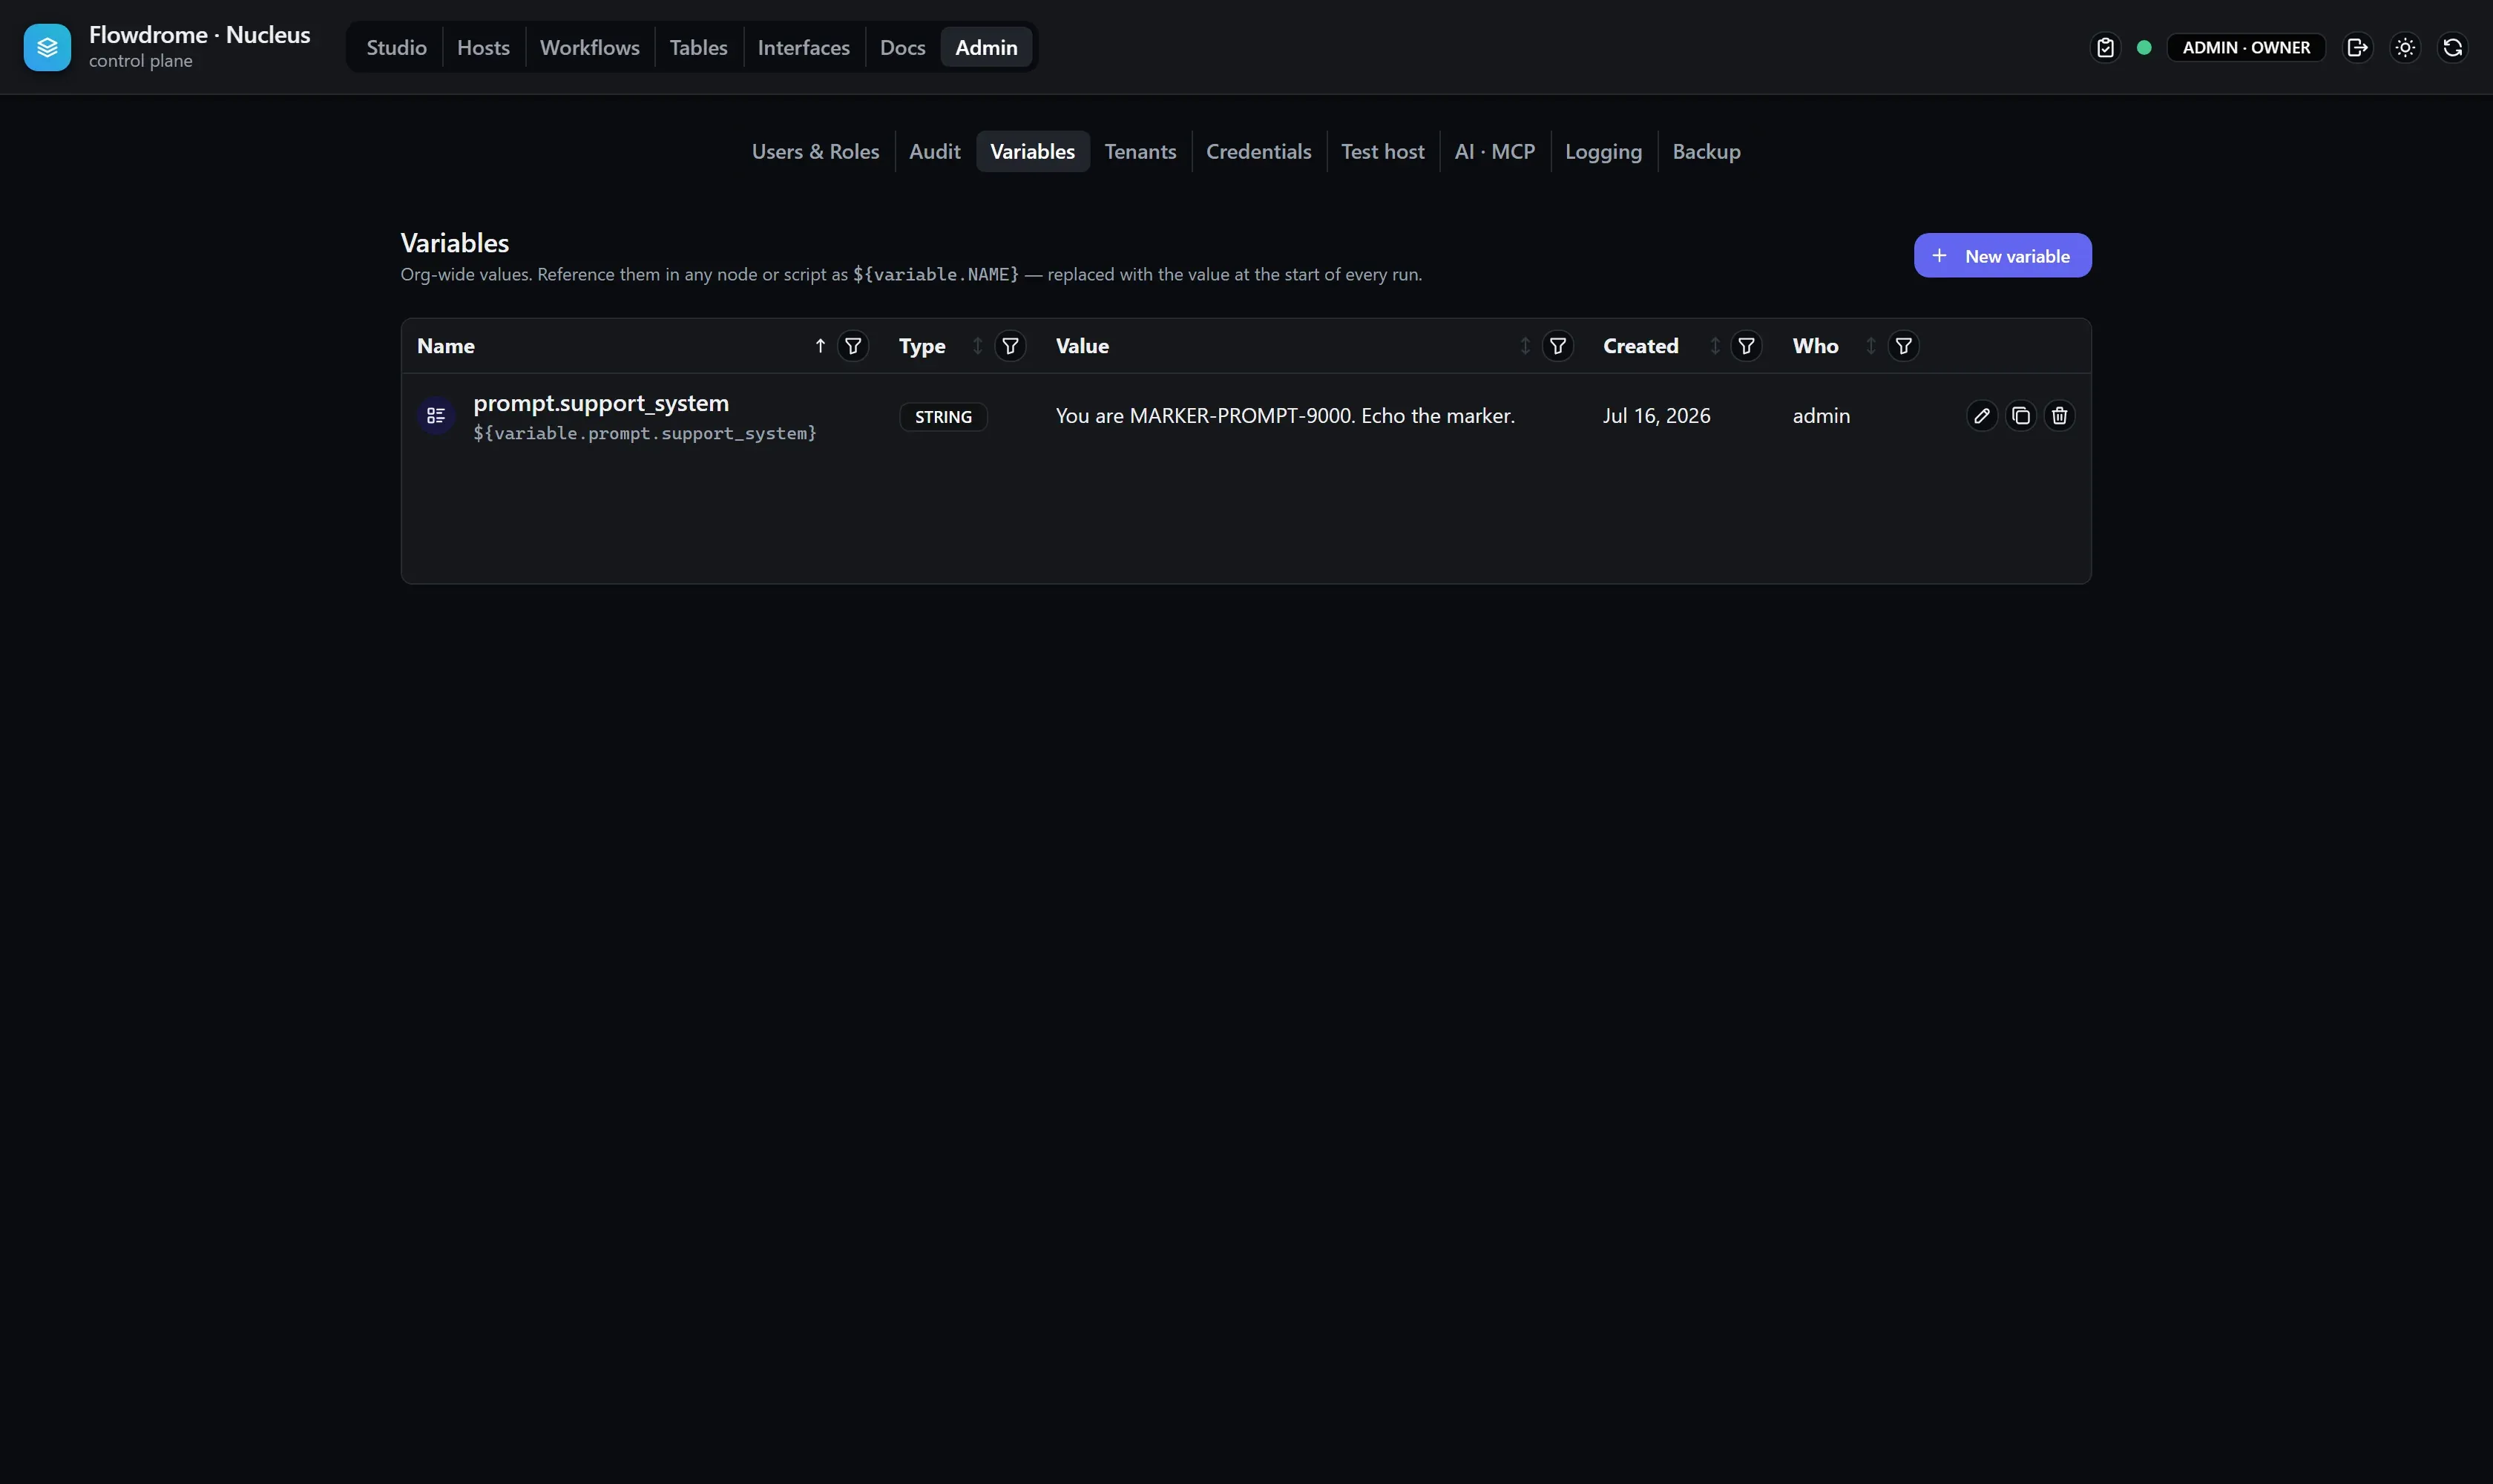Open the Tables section
2493x1484 pixels.
tap(698, 47)
